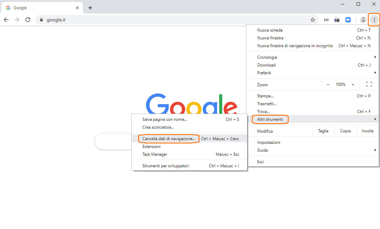
Task: Select Trova... from the menu
Action: [x=312, y=112]
